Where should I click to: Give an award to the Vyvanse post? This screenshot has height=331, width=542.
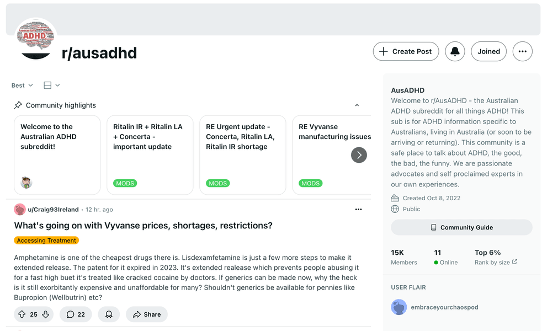pos(109,314)
